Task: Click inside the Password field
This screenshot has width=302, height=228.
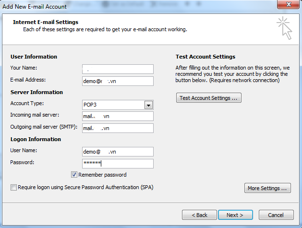Action: tap(118, 164)
